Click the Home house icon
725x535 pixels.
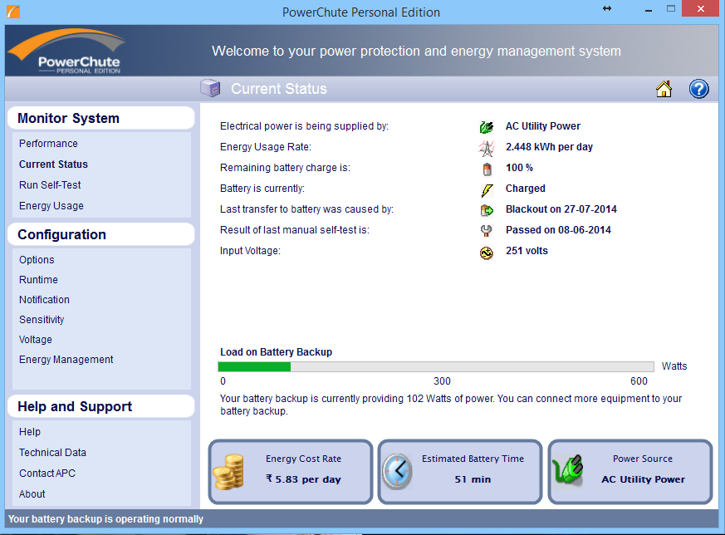(664, 89)
